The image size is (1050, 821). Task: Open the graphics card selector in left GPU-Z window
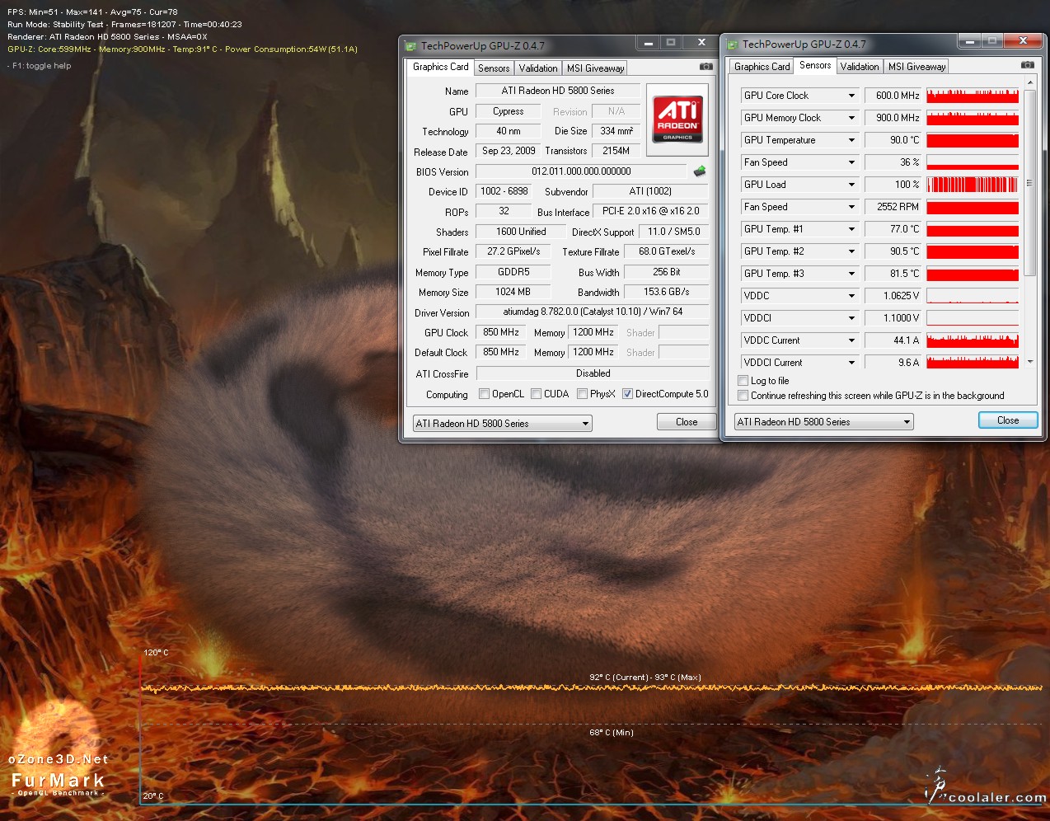(503, 424)
